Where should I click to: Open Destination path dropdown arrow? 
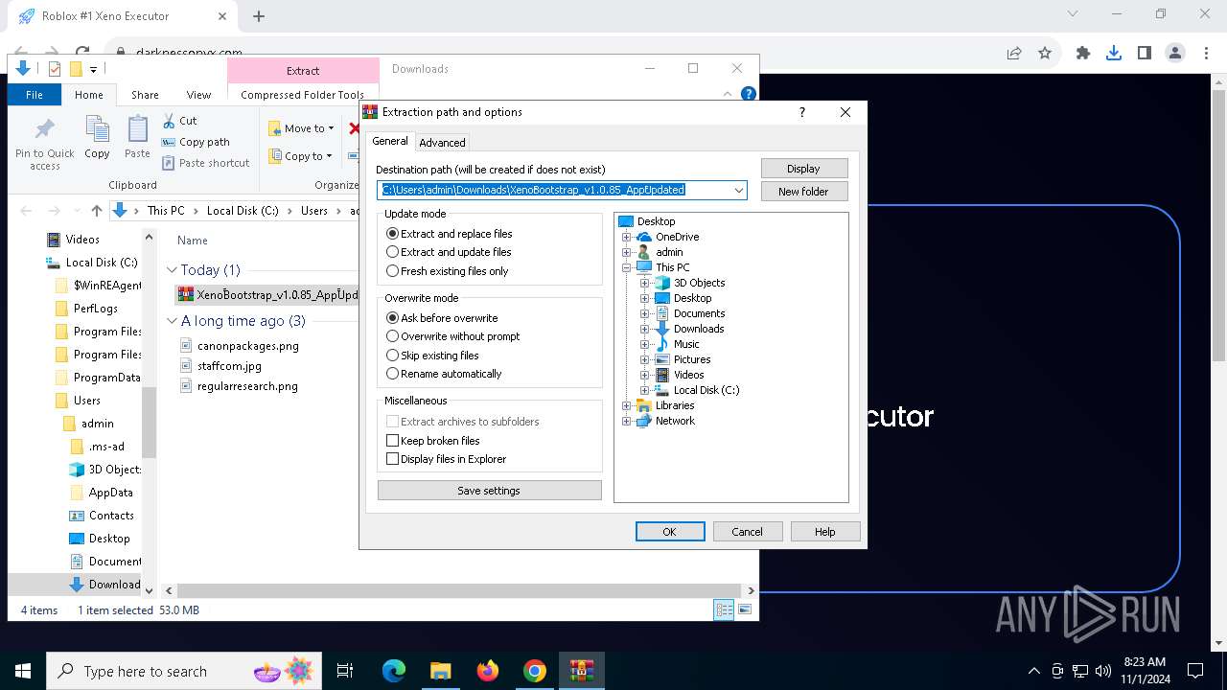[x=738, y=190]
